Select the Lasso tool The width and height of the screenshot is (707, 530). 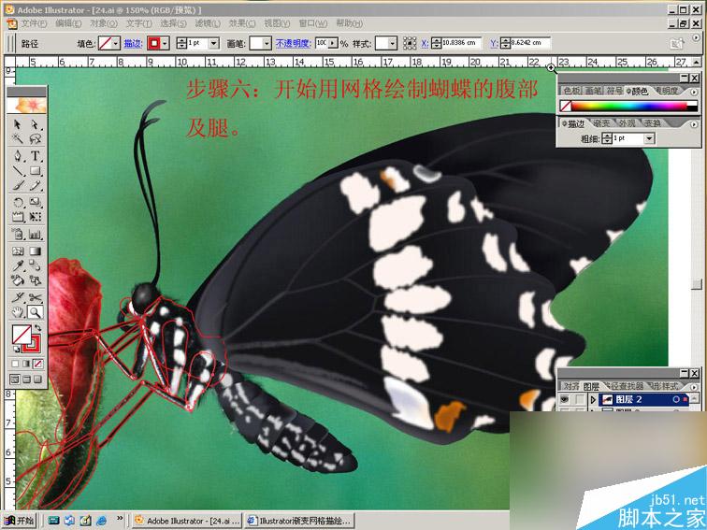point(35,138)
